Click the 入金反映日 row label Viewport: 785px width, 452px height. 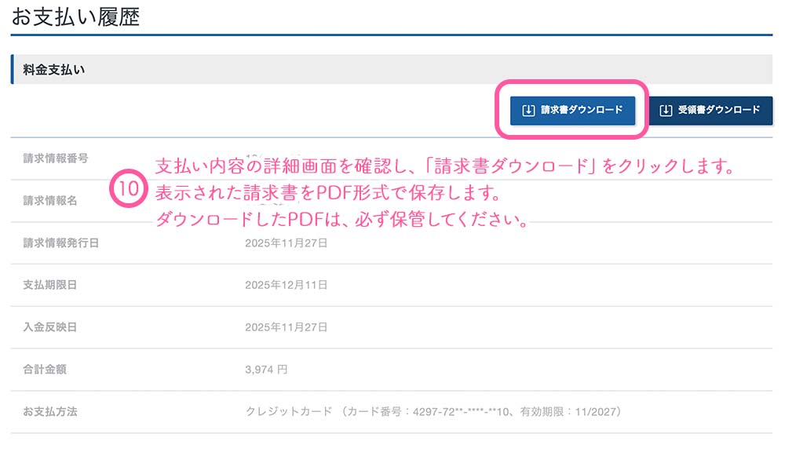50,327
